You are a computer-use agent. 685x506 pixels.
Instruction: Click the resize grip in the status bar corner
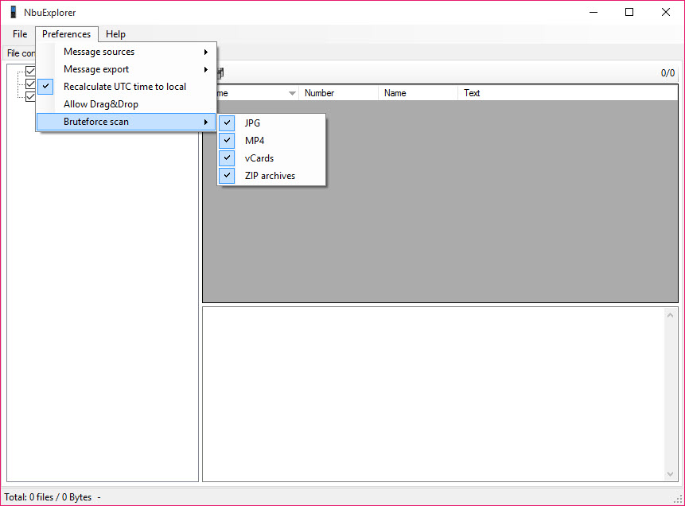point(678,499)
